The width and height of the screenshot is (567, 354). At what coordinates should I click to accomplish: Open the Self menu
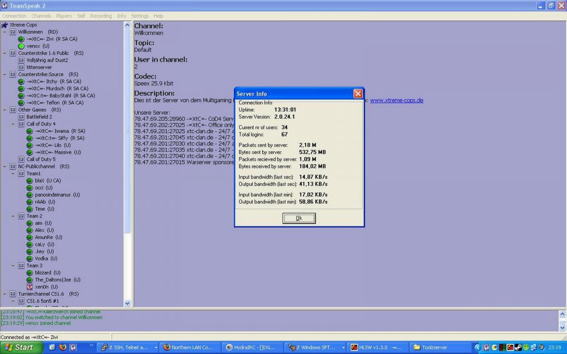pyautogui.click(x=81, y=16)
